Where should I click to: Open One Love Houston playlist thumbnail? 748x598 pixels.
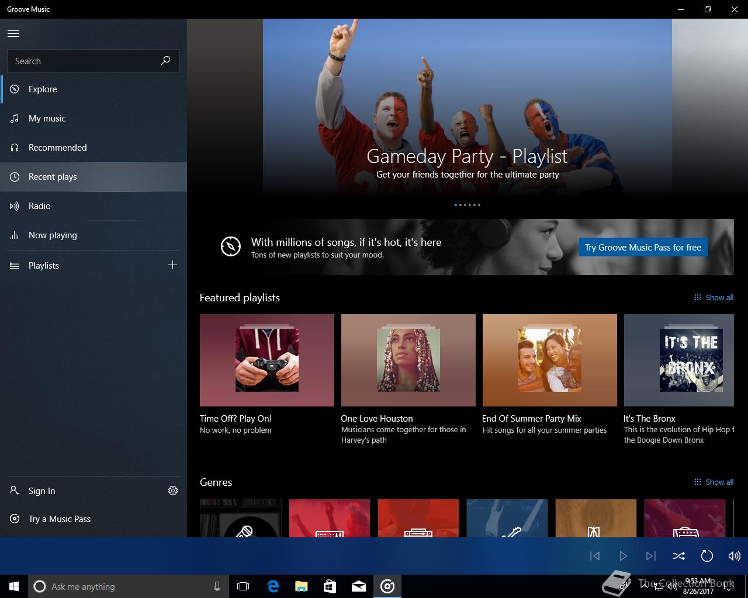408,360
